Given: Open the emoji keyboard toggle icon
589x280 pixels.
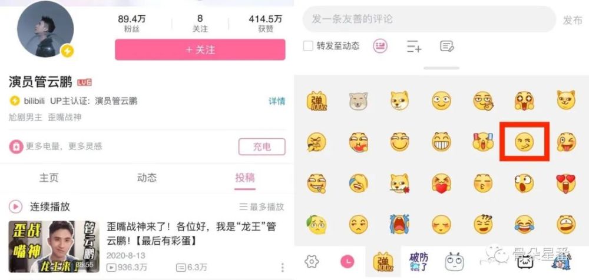Looking at the screenshot, I should [x=380, y=46].
